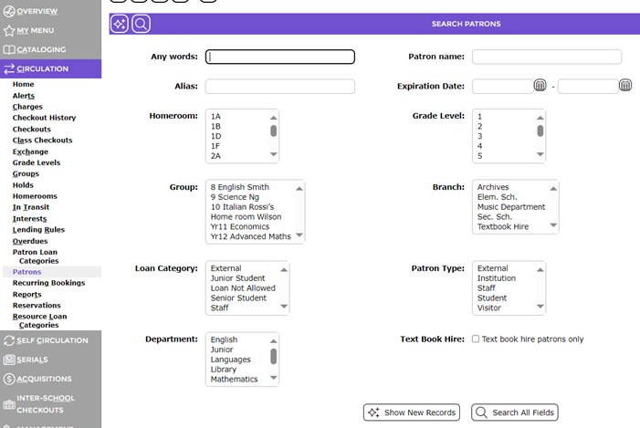The height and width of the screenshot is (428, 640).
Task: Click Homeroom list up arrow
Action: click(x=274, y=118)
